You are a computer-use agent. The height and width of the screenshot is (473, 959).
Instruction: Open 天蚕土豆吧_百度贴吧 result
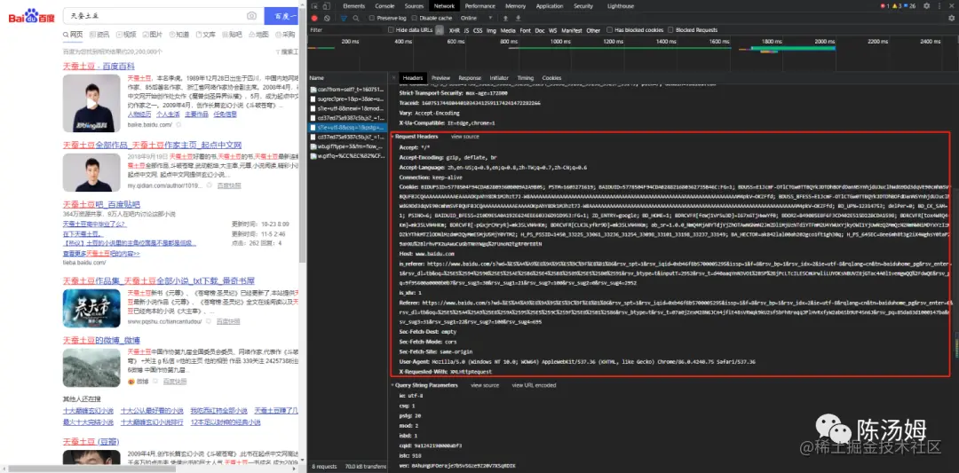point(101,204)
